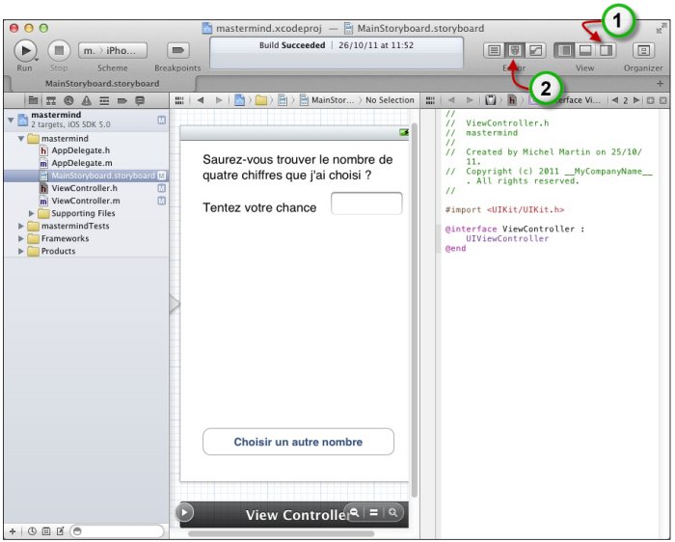Image resolution: width=675 pixels, height=542 pixels.
Task: Collapse the mastermind project root
Action: (12, 120)
